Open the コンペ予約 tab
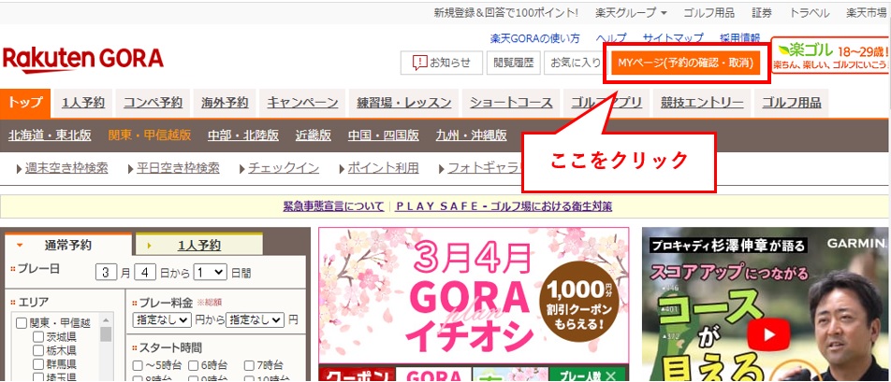Viewport: 891px width, 382px height. pos(153,103)
